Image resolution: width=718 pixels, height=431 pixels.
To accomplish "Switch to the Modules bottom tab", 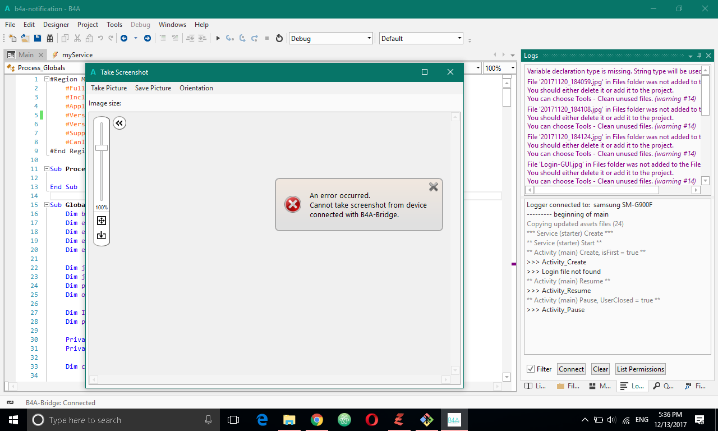I will click(600, 386).
